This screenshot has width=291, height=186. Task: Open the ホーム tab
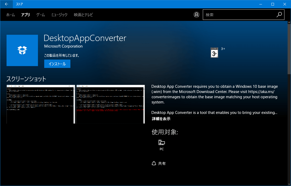(x=10, y=15)
